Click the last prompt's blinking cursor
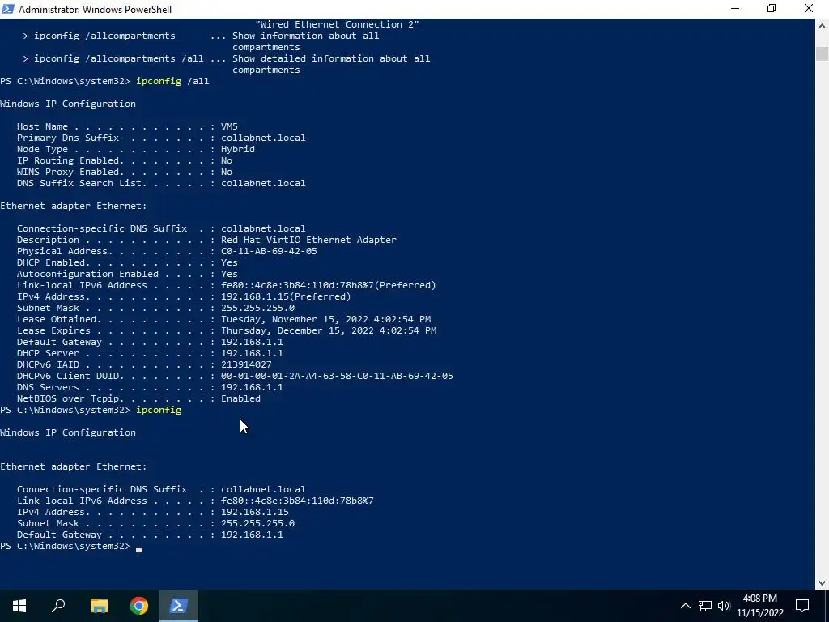Image resolution: width=829 pixels, height=622 pixels. [x=138, y=549]
